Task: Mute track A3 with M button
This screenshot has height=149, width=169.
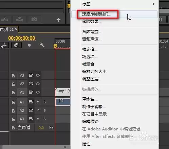Action: 38,119
